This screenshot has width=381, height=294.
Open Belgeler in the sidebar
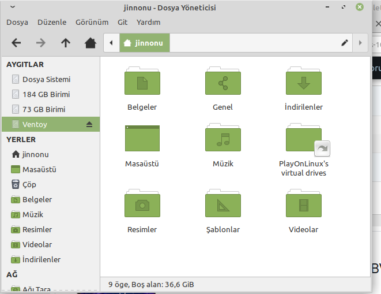click(x=51, y=199)
